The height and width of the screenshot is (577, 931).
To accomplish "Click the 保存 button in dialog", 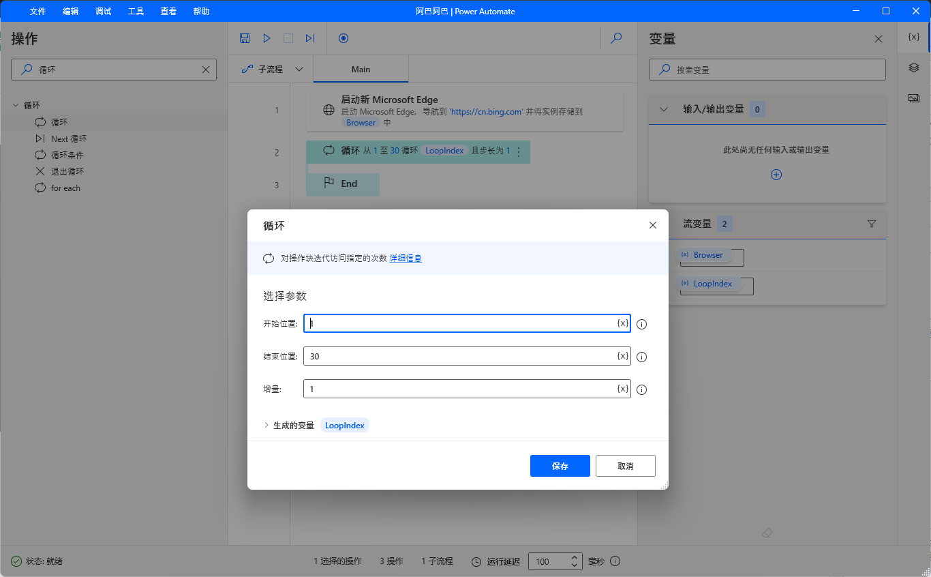I will point(560,466).
